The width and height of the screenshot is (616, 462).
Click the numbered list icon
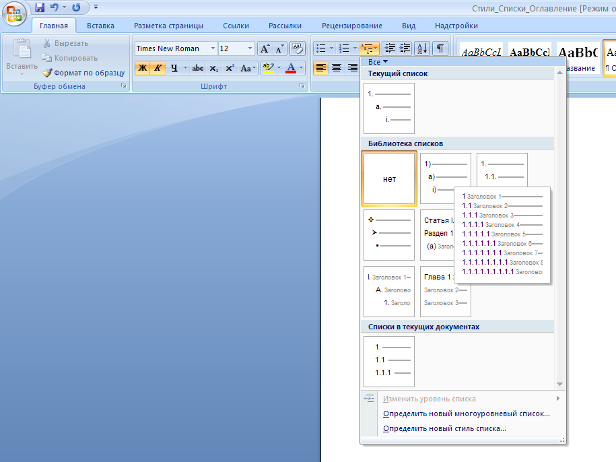point(344,48)
